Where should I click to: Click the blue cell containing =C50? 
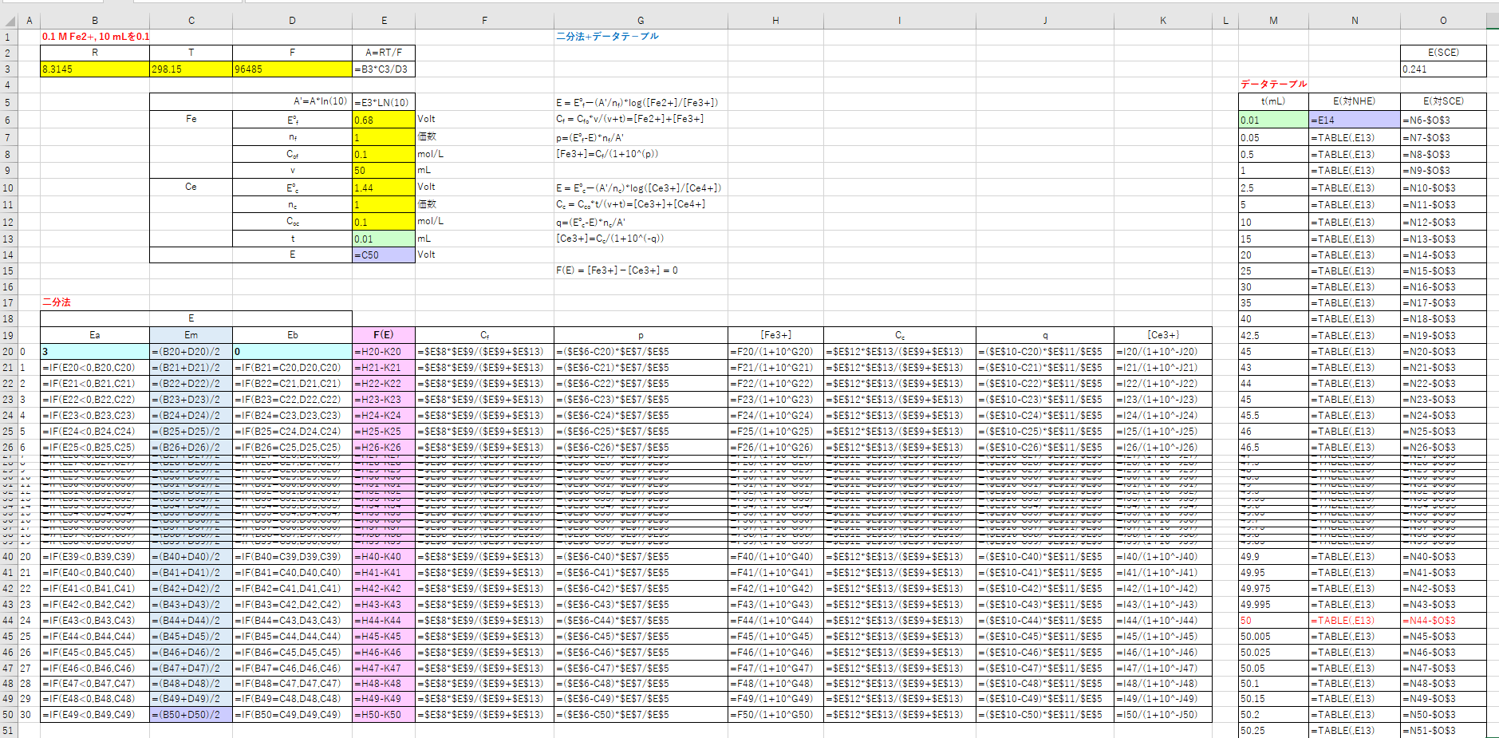pyautogui.click(x=384, y=255)
